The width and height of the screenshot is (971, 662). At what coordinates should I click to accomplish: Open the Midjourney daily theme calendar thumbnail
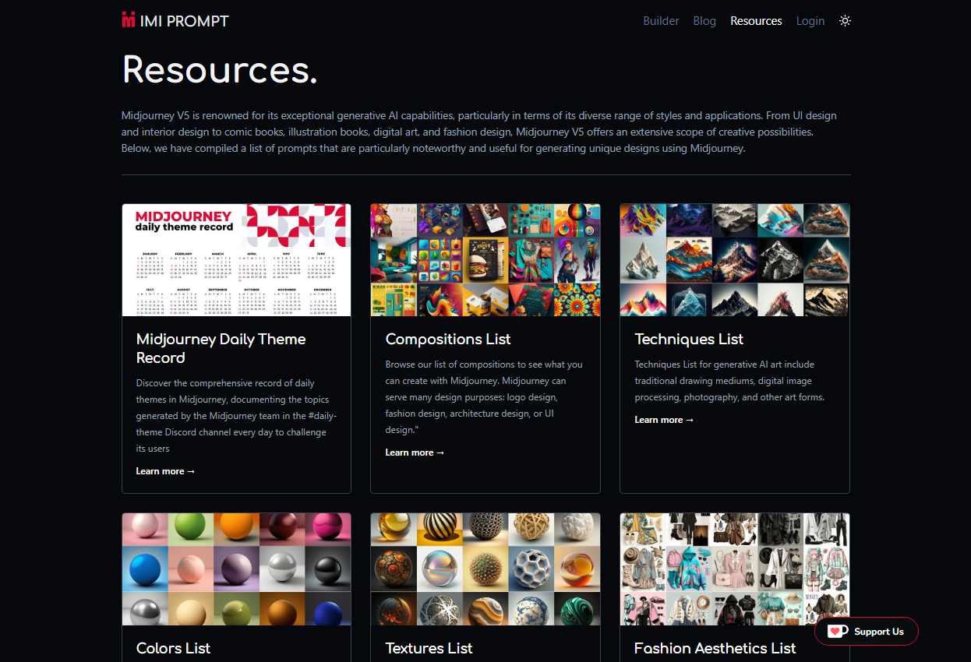[236, 260]
